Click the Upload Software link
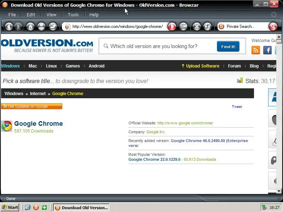The width and height of the screenshot is (283, 212). click(200, 66)
